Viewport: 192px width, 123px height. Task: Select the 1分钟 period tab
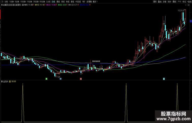11,2
